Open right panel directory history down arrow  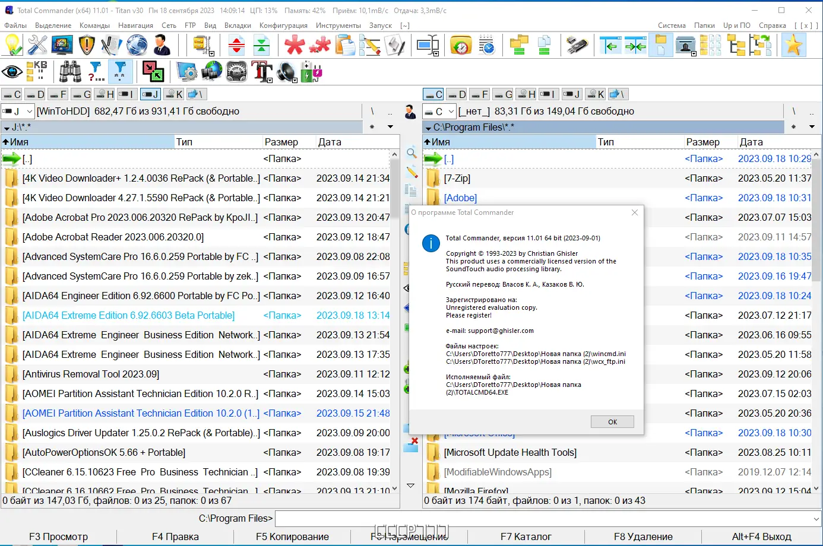point(812,127)
